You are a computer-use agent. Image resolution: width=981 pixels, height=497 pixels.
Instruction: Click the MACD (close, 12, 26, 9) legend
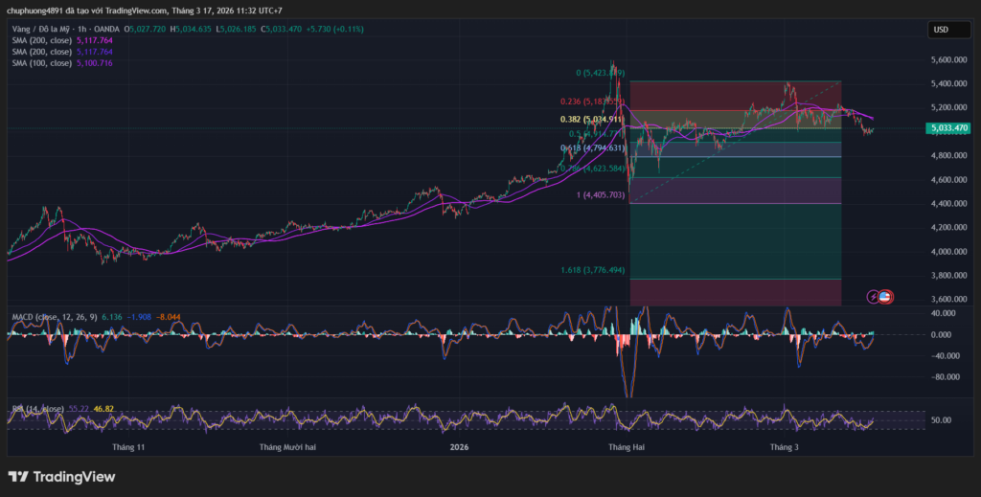(x=50, y=316)
